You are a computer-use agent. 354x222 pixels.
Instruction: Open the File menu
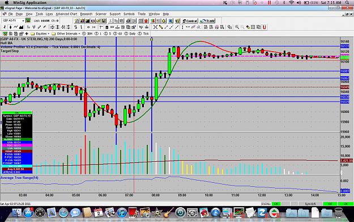[10, 14]
